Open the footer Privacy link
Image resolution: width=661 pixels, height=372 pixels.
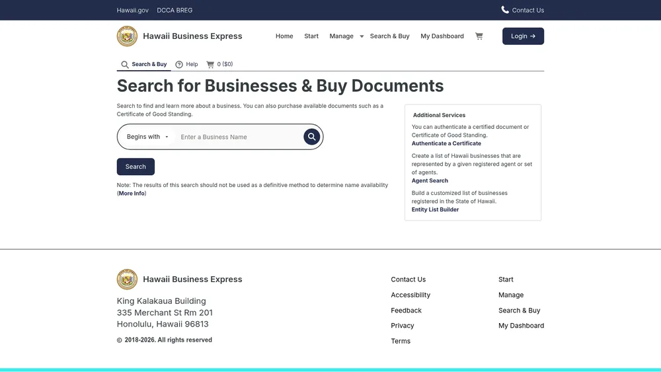coord(402,326)
